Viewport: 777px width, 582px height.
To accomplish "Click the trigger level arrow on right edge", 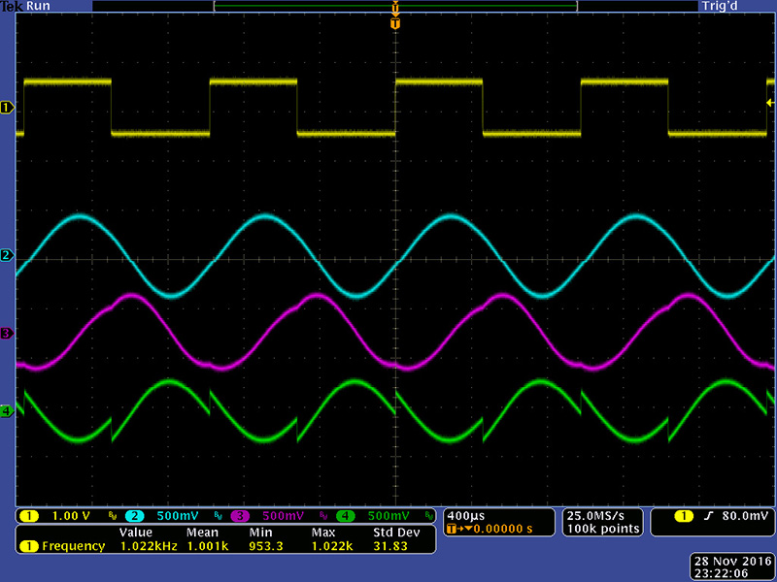I will pyautogui.click(x=770, y=103).
